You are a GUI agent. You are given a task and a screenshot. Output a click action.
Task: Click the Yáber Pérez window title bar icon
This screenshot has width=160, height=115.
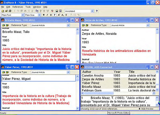click(x=3, y=67)
